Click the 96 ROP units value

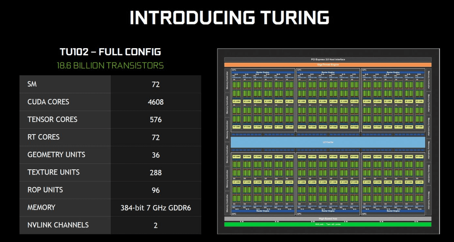pyautogui.click(x=156, y=190)
